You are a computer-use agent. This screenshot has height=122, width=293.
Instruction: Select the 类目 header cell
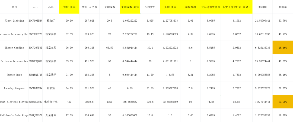pyautogui.click(x=14, y=7)
